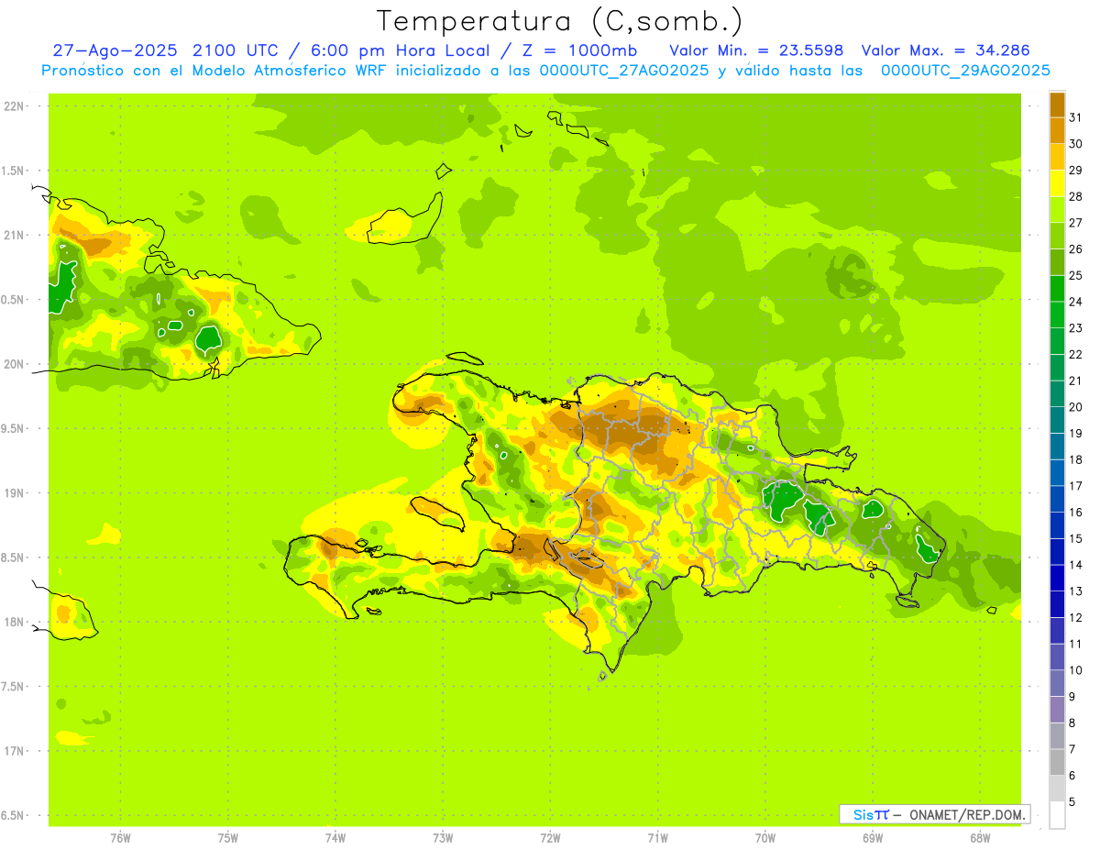Click the 76W longitude axis label
The height and width of the screenshot is (850, 1100).
[x=120, y=838]
